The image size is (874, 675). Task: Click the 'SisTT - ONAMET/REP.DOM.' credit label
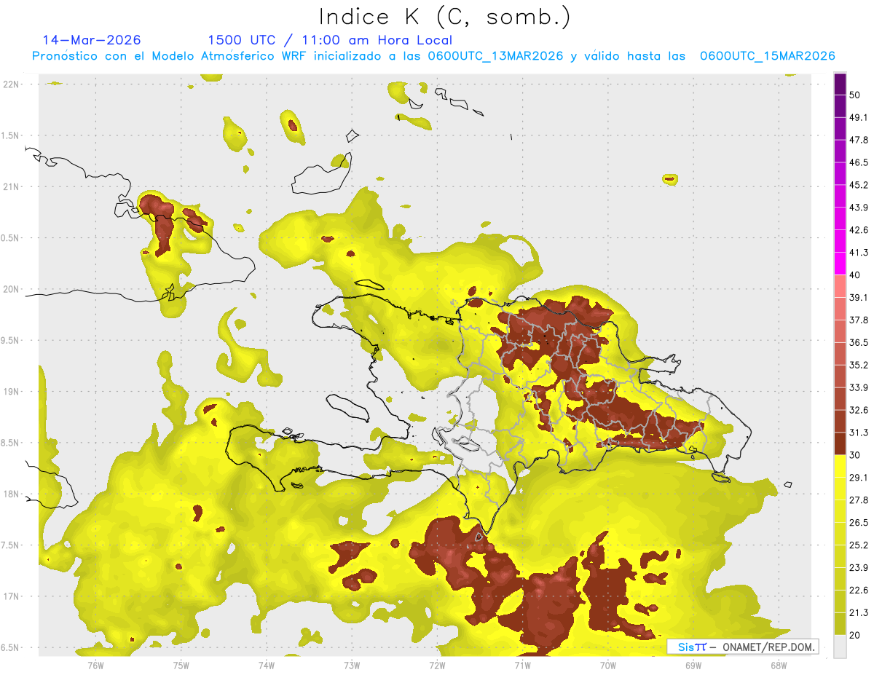click(742, 647)
